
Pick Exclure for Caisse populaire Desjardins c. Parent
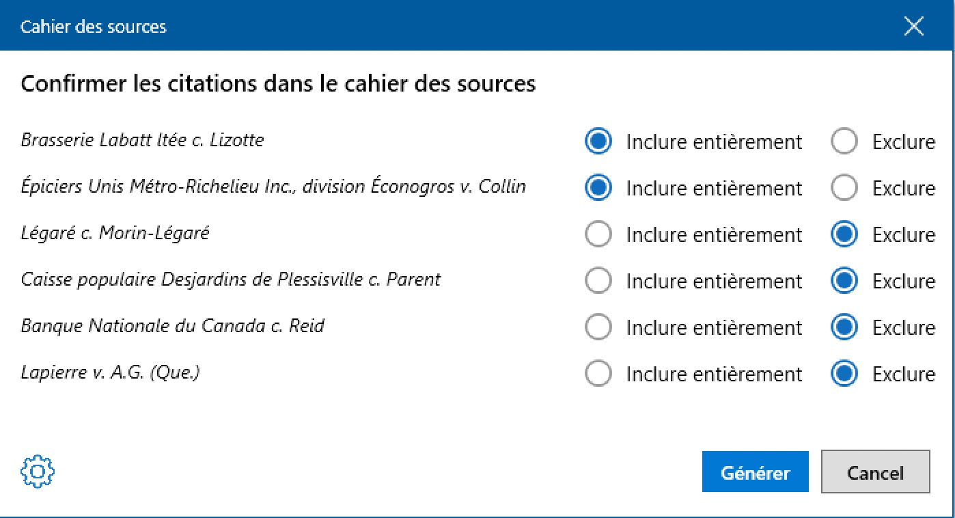[844, 281]
